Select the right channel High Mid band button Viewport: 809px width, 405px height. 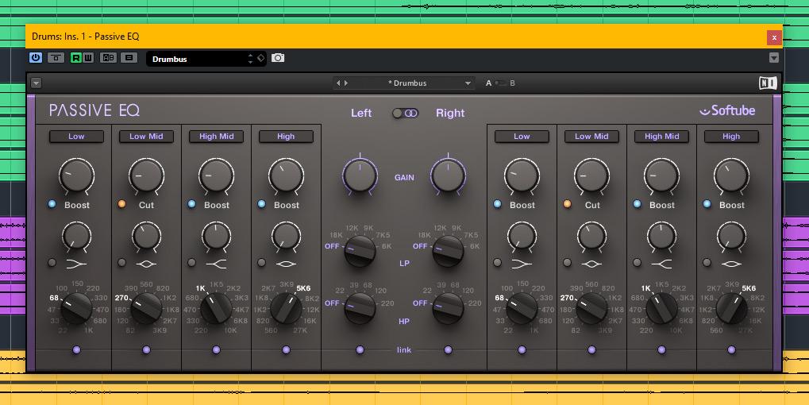(x=661, y=137)
